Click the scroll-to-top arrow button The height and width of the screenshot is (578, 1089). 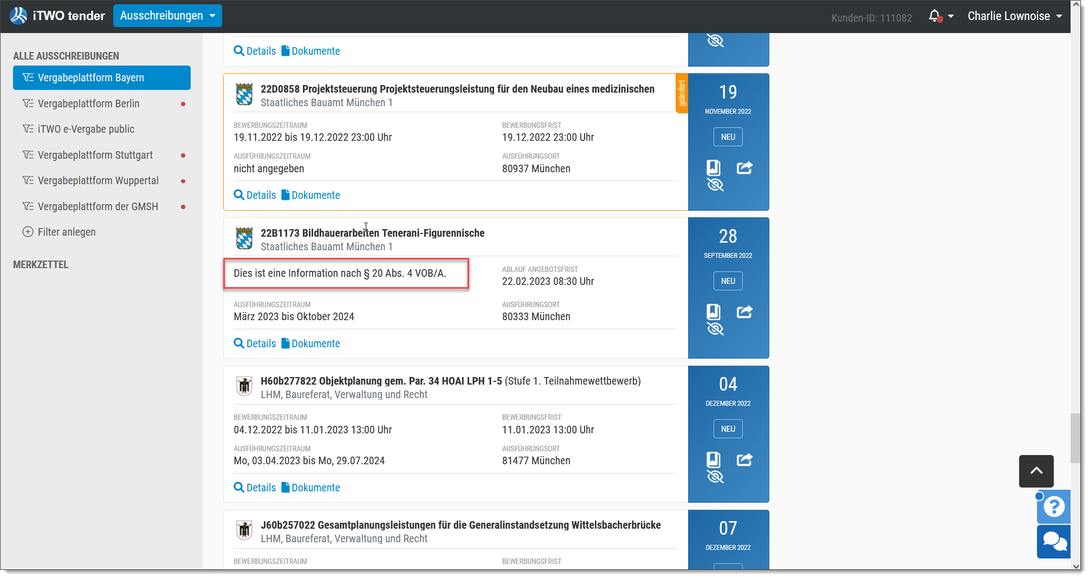click(x=1036, y=471)
